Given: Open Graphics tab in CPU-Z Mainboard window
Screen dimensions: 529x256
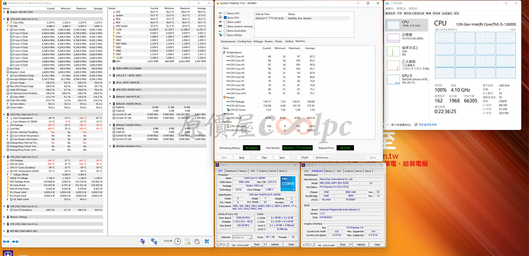Looking at the screenshot, I should click(x=349, y=171).
